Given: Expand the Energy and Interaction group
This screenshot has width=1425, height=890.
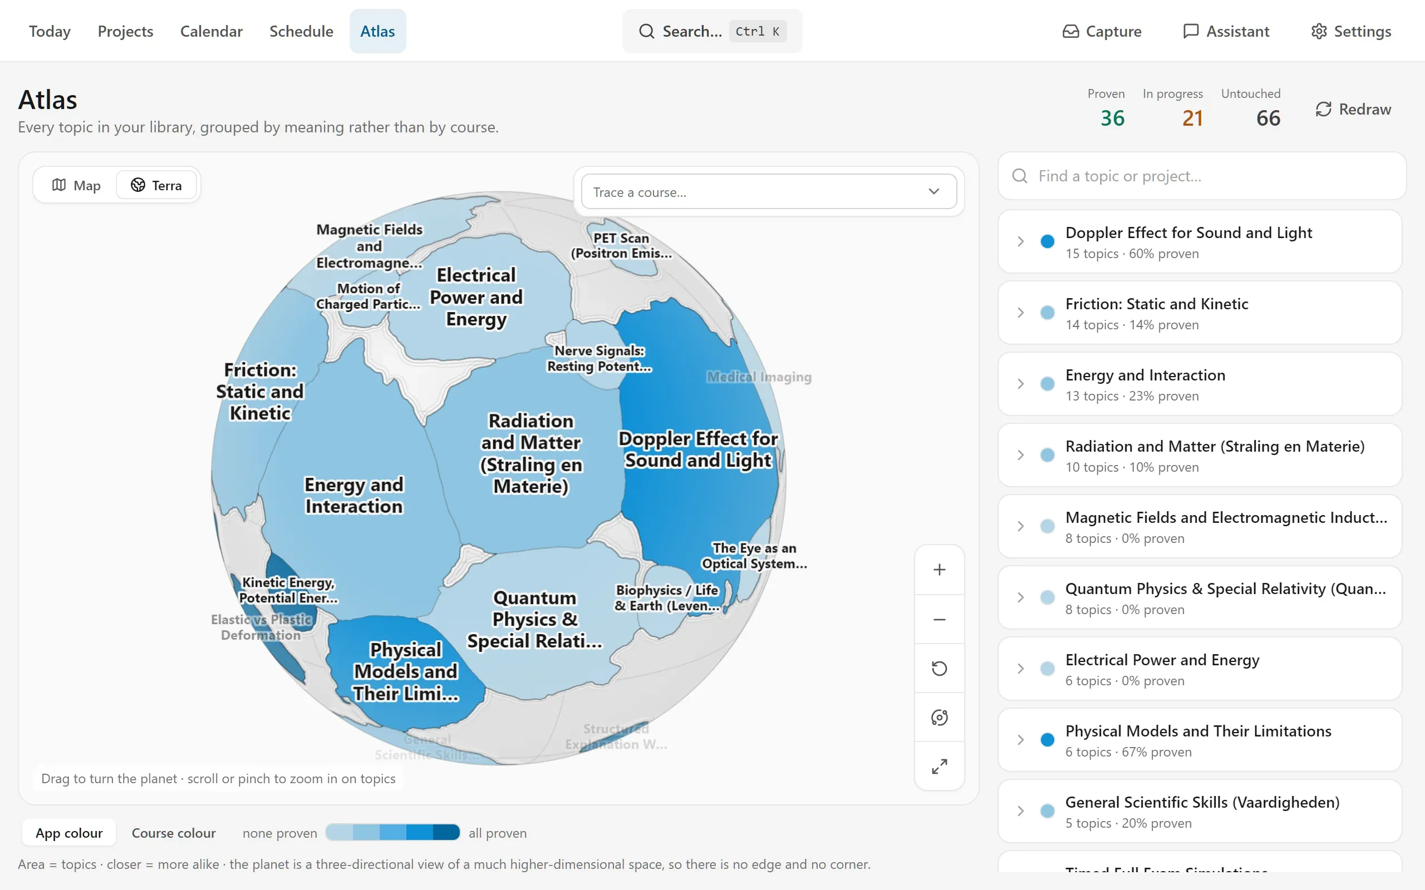Looking at the screenshot, I should (x=1020, y=384).
